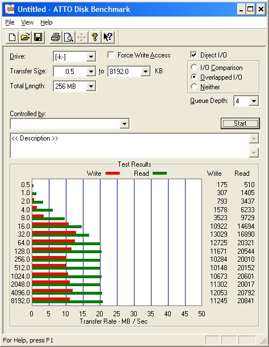Open the Help menu
This screenshot has width=269, height=347.
[x=47, y=22]
